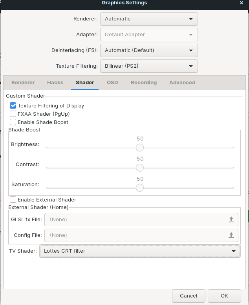Click the Brightness value 50 label

(140, 139)
